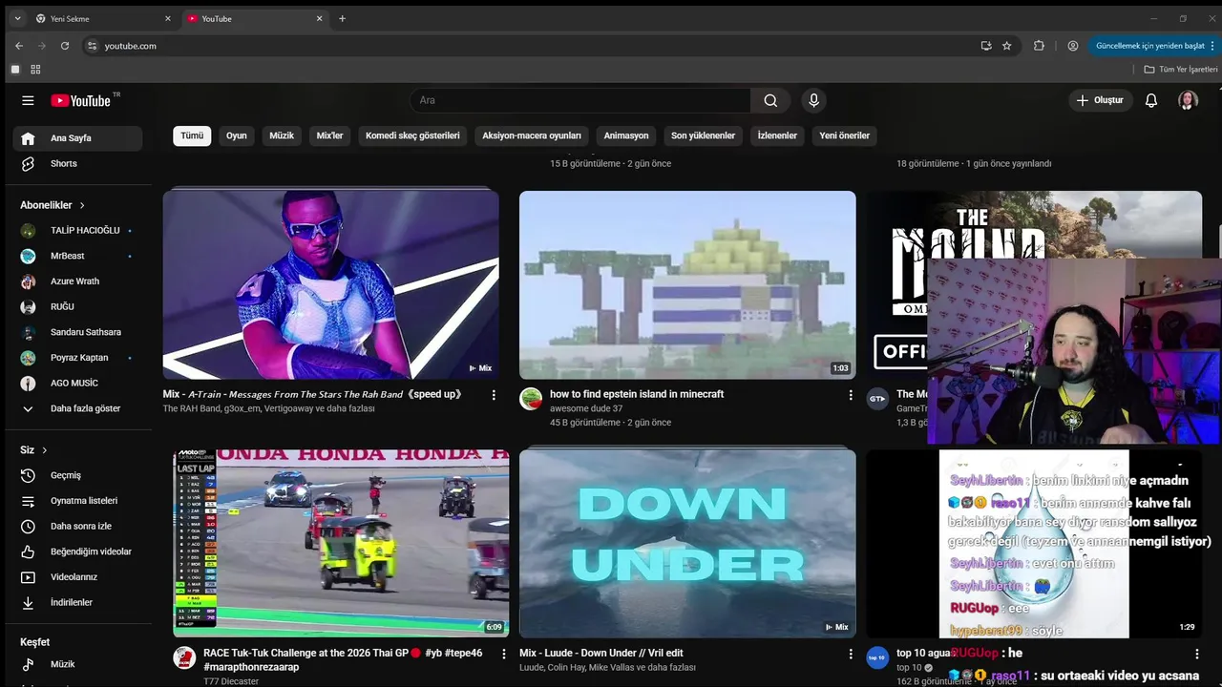This screenshot has height=687, width=1222.
Task: Click the search magnifier button
Action: [x=770, y=100]
